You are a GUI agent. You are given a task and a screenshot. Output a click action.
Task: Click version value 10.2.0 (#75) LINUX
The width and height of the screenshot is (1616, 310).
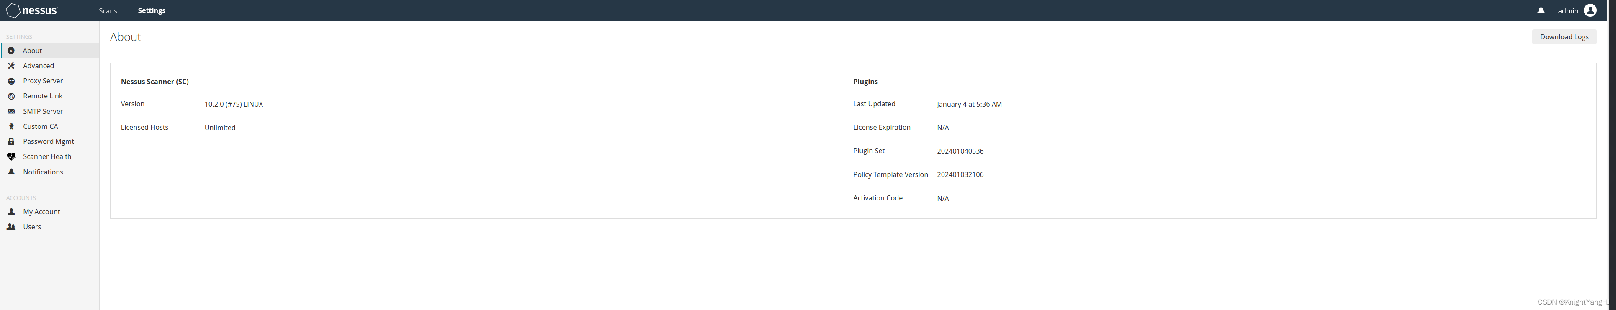[x=233, y=105]
